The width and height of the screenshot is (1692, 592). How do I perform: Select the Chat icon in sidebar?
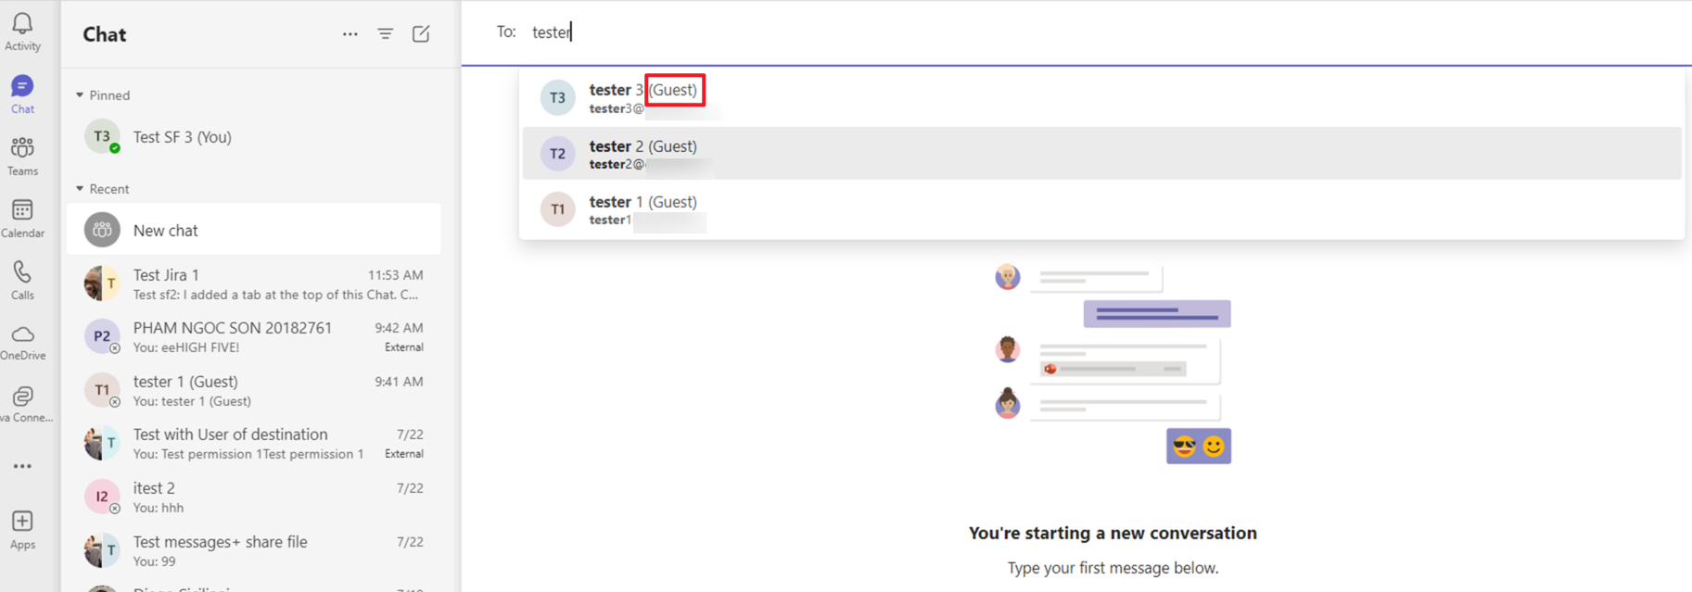[22, 94]
